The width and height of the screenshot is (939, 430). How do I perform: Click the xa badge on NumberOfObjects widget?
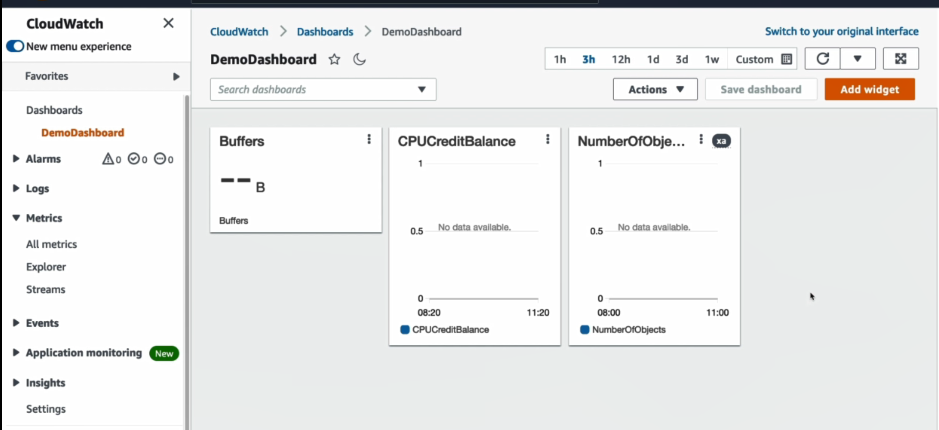(x=721, y=141)
